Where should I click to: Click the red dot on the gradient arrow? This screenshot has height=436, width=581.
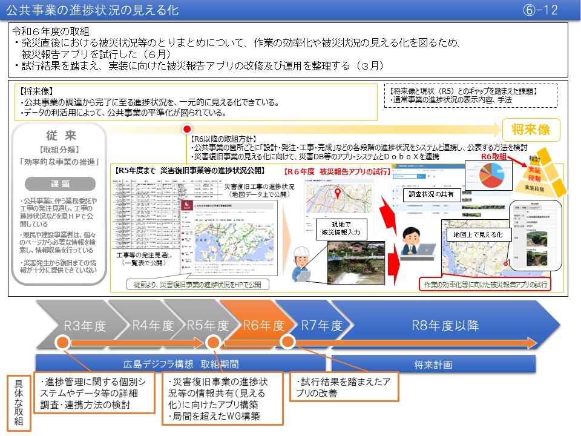187,130
